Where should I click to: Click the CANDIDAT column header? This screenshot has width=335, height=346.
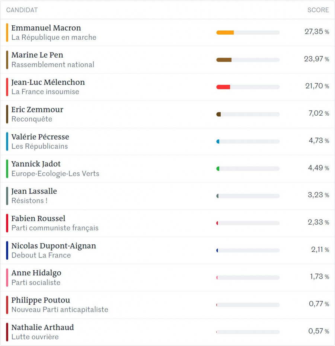(22, 10)
